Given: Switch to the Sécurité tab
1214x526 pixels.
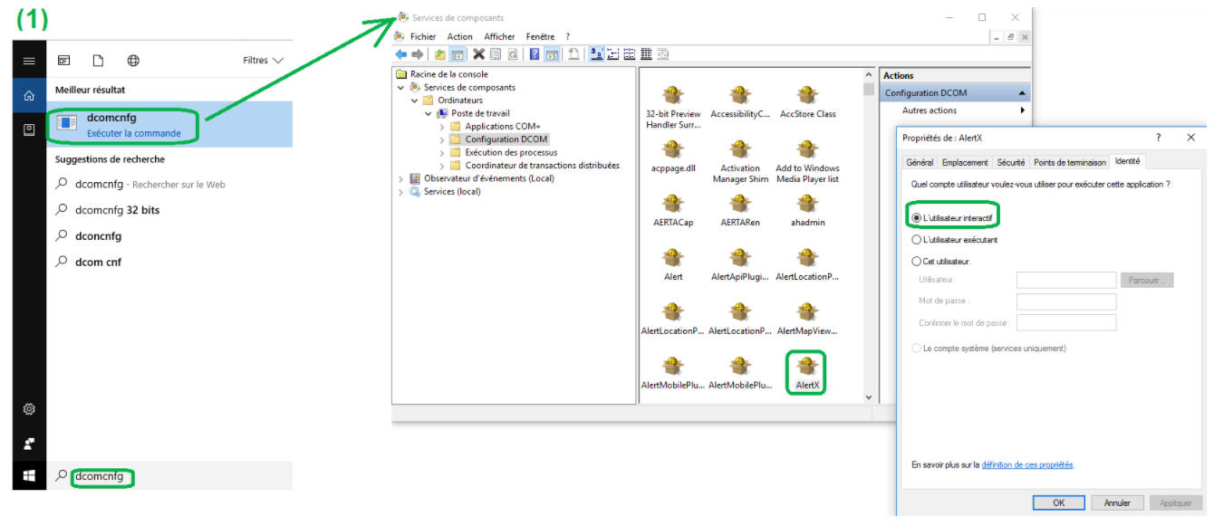Looking at the screenshot, I should [1010, 163].
